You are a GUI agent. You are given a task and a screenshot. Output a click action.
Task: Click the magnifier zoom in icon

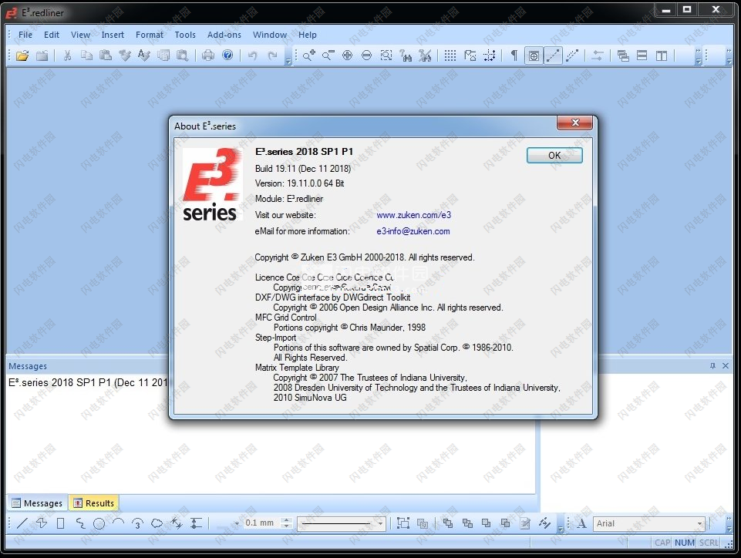[x=309, y=55]
